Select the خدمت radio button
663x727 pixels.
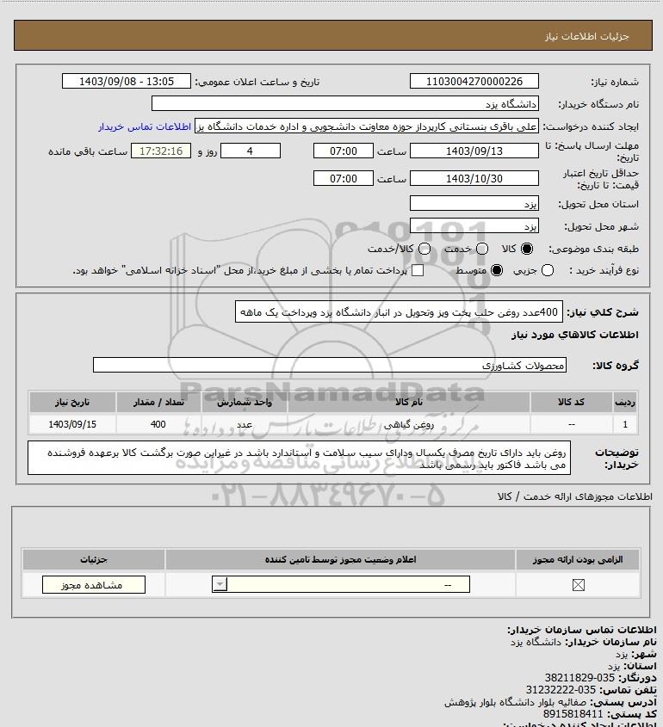coord(482,249)
